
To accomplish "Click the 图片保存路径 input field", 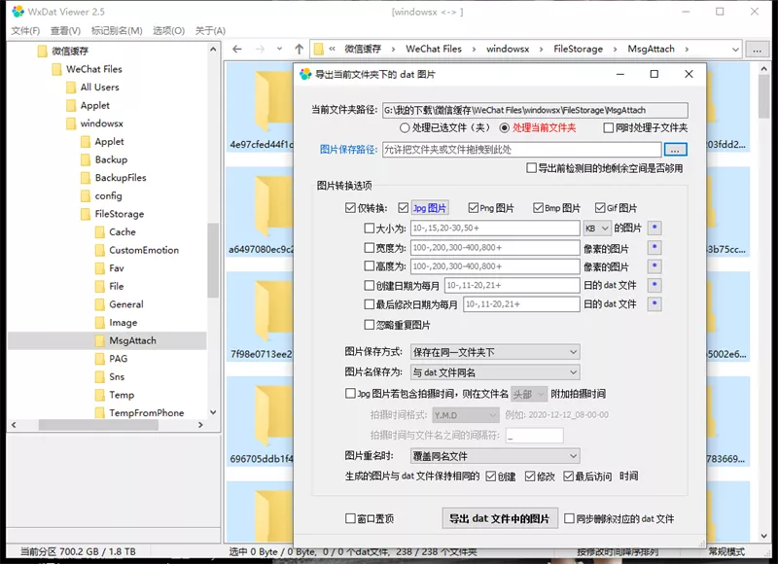I will point(521,150).
